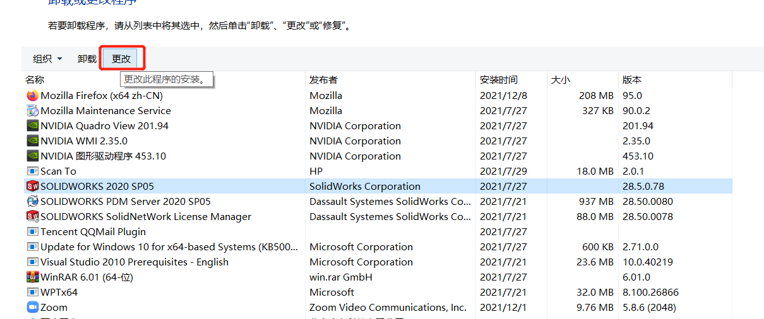Screen dimensions: 764x319
Task: Select WinRAR 6.01 (64-位) entry
Action: coord(87,277)
